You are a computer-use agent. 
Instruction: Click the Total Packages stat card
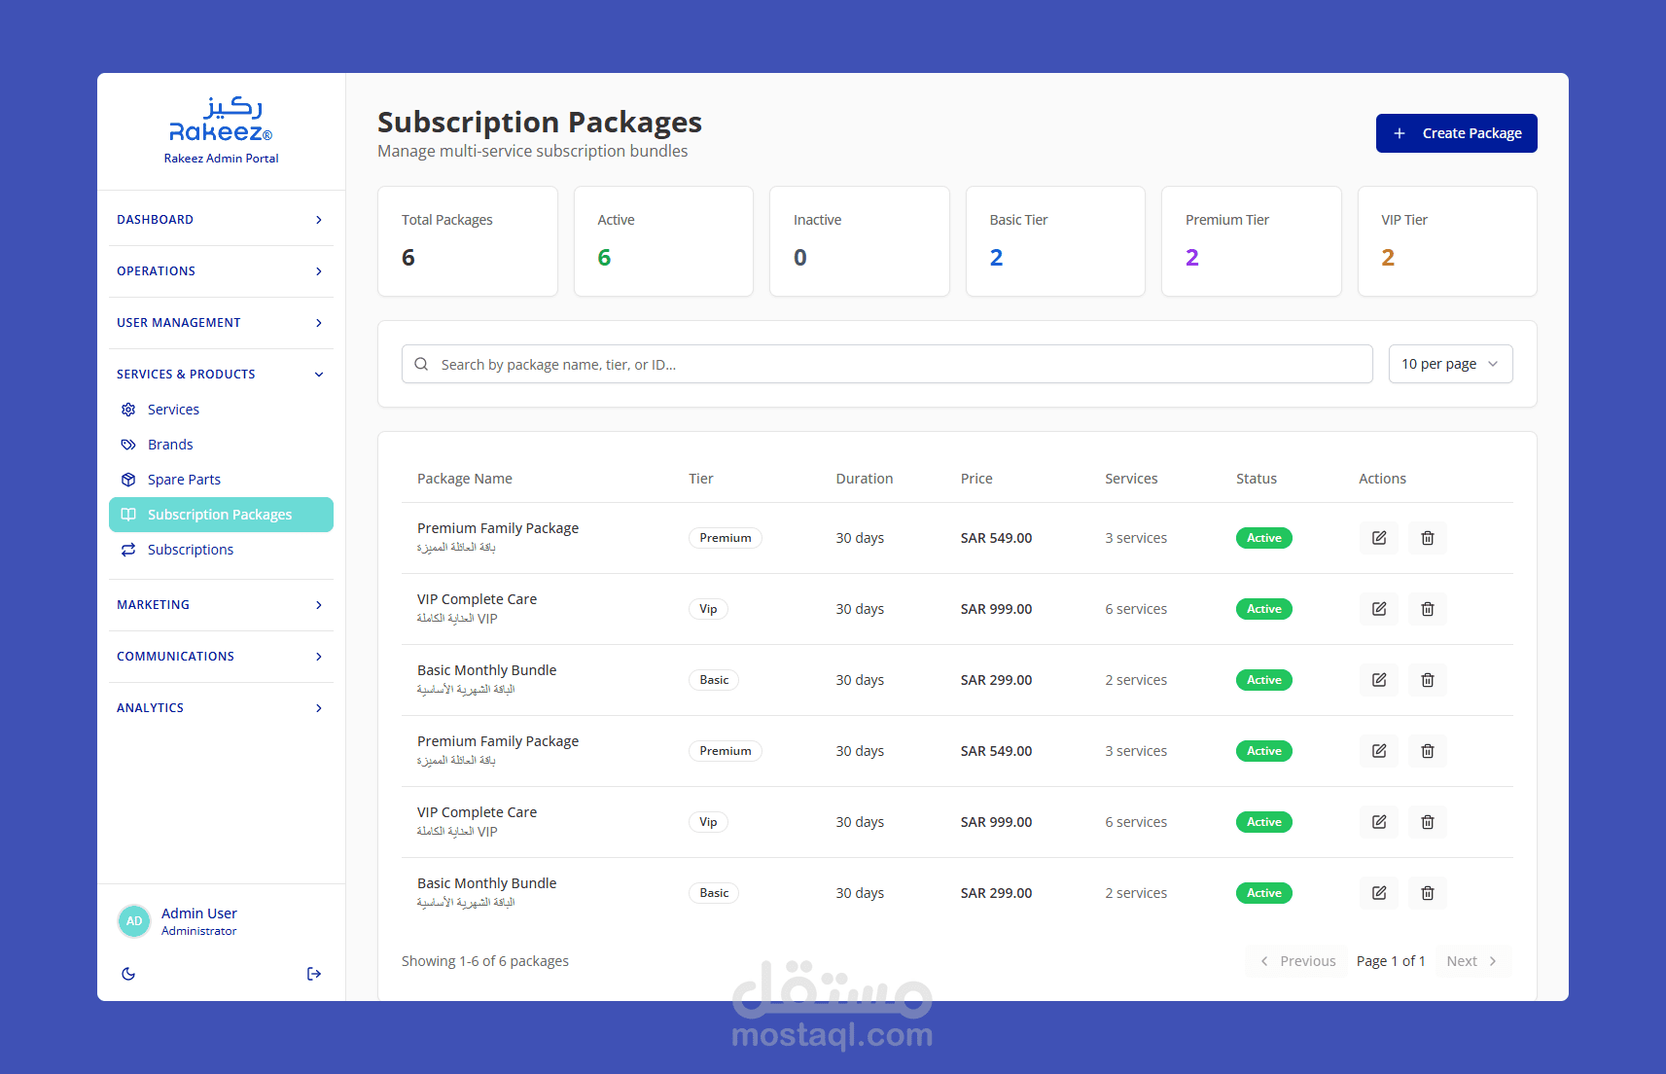pyautogui.click(x=467, y=241)
